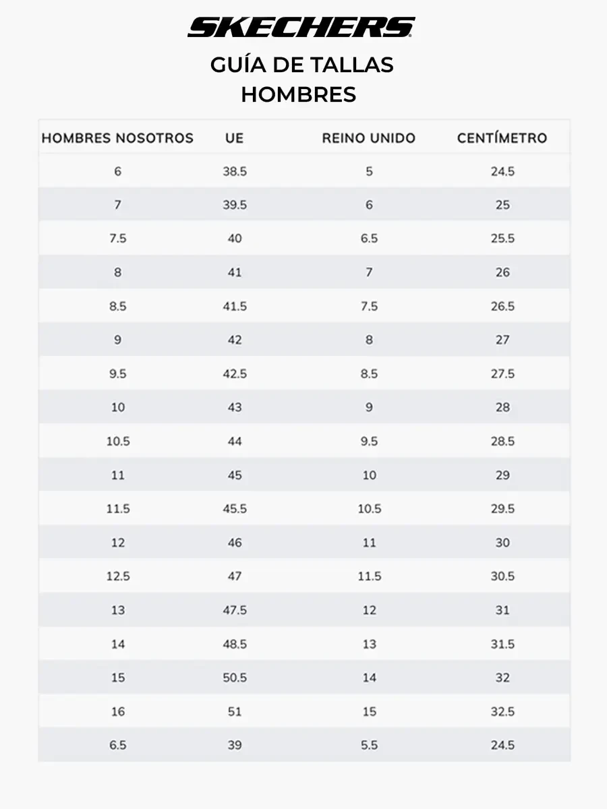Click the 30.5 centimeter cell
This screenshot has width=607, height=809.
pyautogui.click(x=502, y=576)
